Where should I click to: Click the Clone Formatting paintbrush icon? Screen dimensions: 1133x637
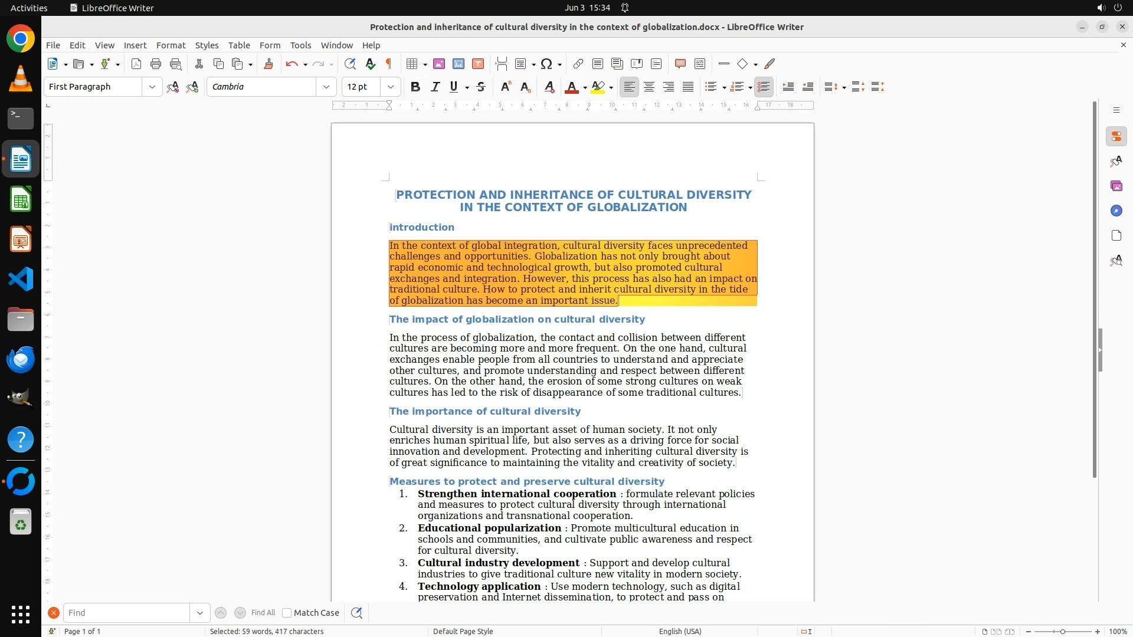tap(268, 64)
